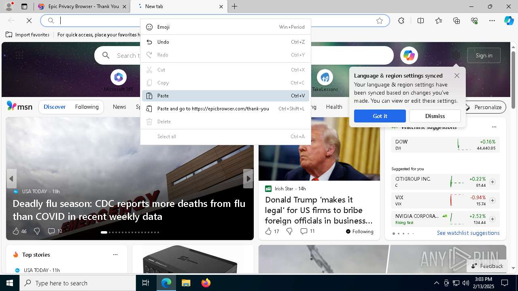This screenshot has height=291, width=518.
Task: Click the address bar input
Action: point(215,21)
